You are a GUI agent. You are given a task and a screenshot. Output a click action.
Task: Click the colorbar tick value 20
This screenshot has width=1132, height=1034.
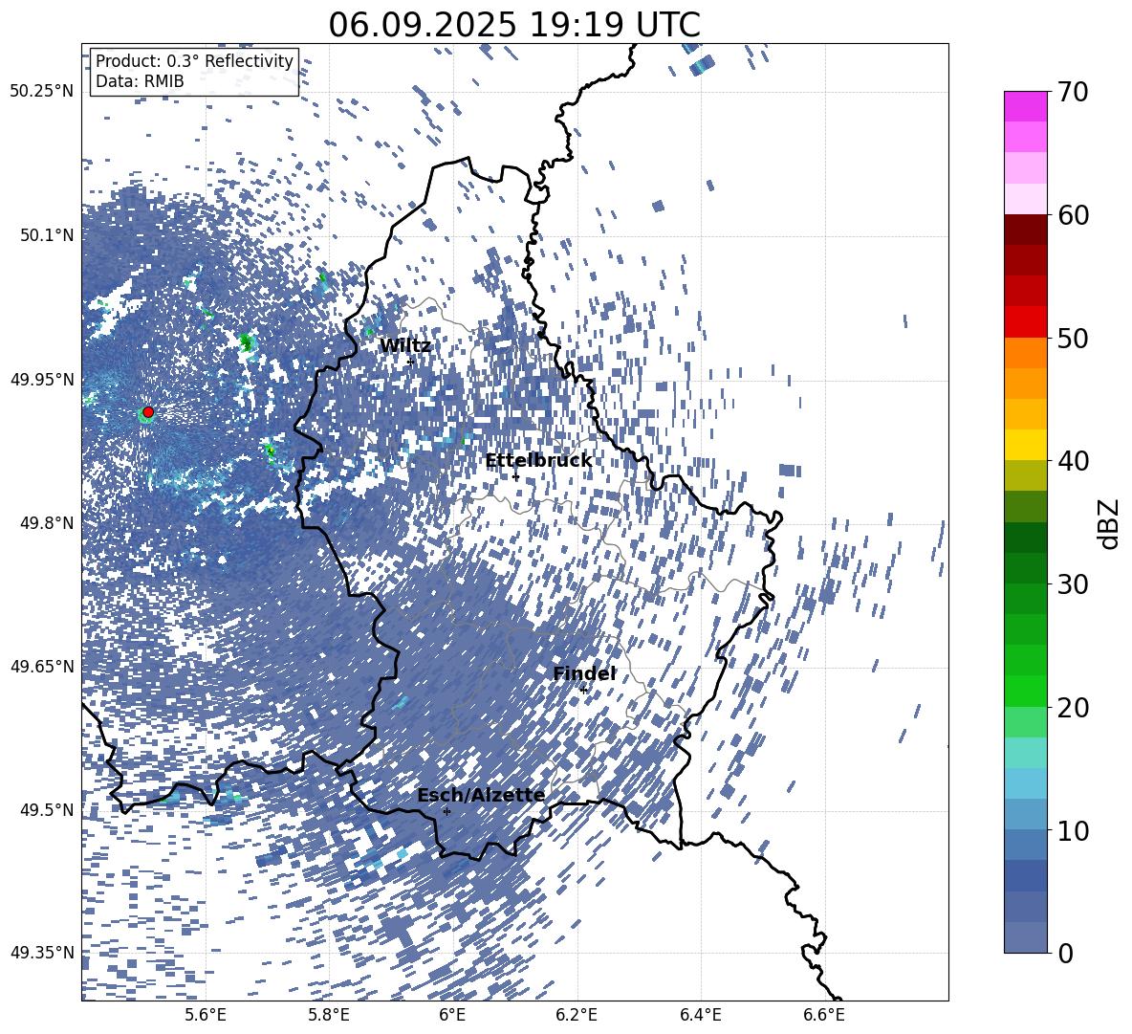tap(1073, 707)
